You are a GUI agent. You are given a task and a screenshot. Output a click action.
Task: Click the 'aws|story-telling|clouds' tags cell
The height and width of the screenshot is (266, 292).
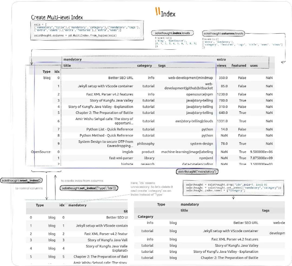(194, 121)
